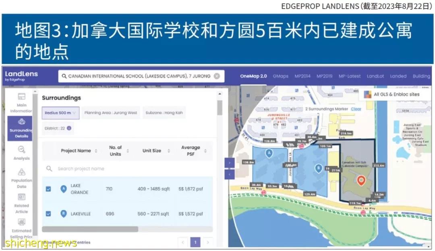Open the Analysis sidebar icon
The height and width of the screenshot is (251, 435).
(21, 150)
